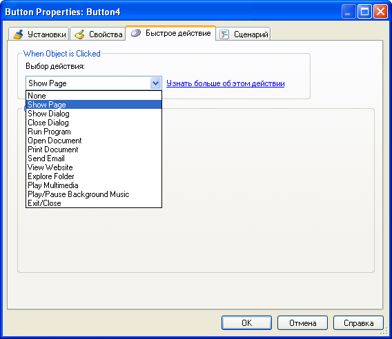Screen dimensions: 392x339
Task: Open the Сценарий tab
Action: (243, 34)
